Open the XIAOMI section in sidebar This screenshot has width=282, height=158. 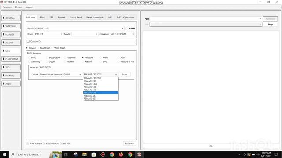pyautogui.click(x=11, y=43)
